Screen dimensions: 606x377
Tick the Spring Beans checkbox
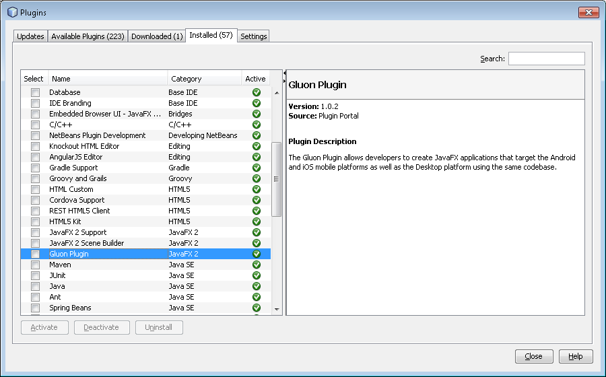[35, 308]
